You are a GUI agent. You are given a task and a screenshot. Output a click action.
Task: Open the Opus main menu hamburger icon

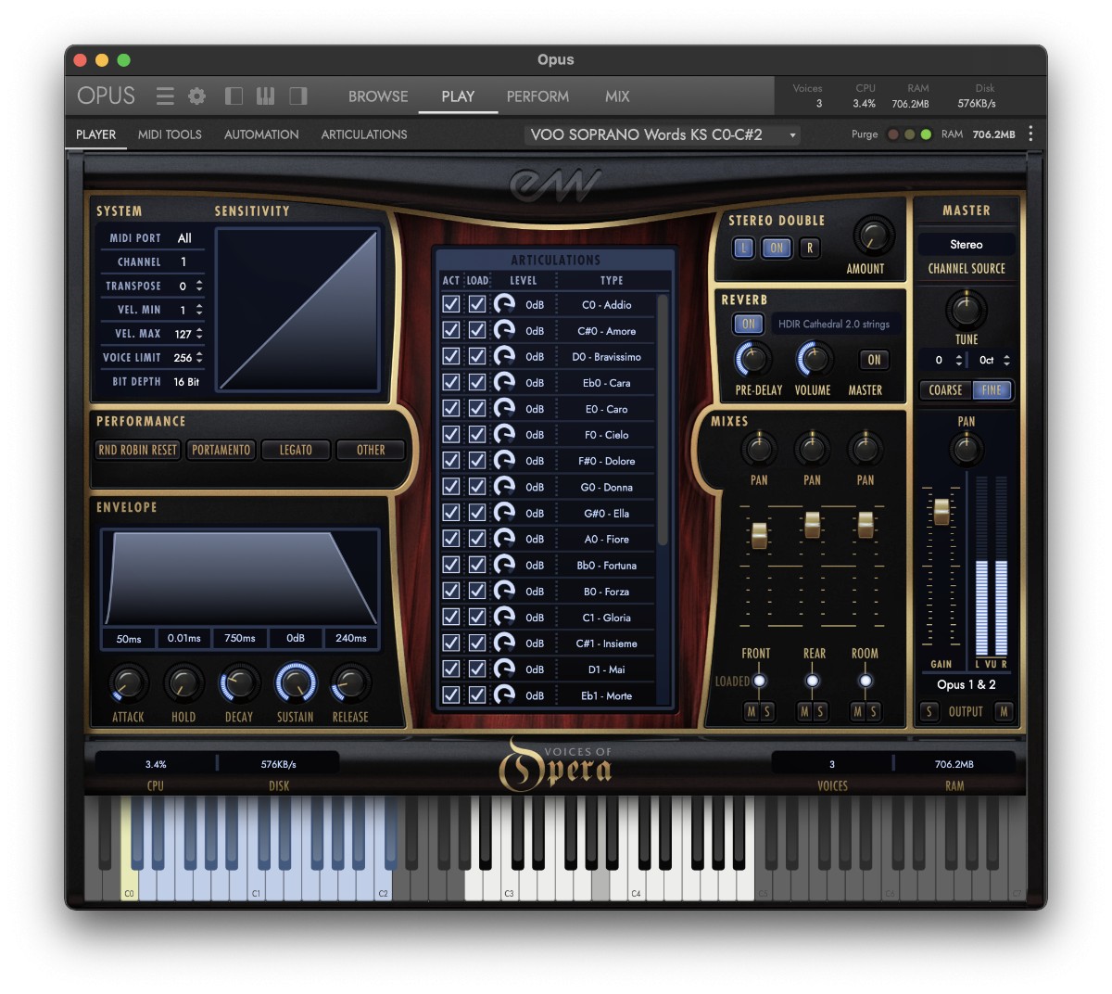click(165, 96)
